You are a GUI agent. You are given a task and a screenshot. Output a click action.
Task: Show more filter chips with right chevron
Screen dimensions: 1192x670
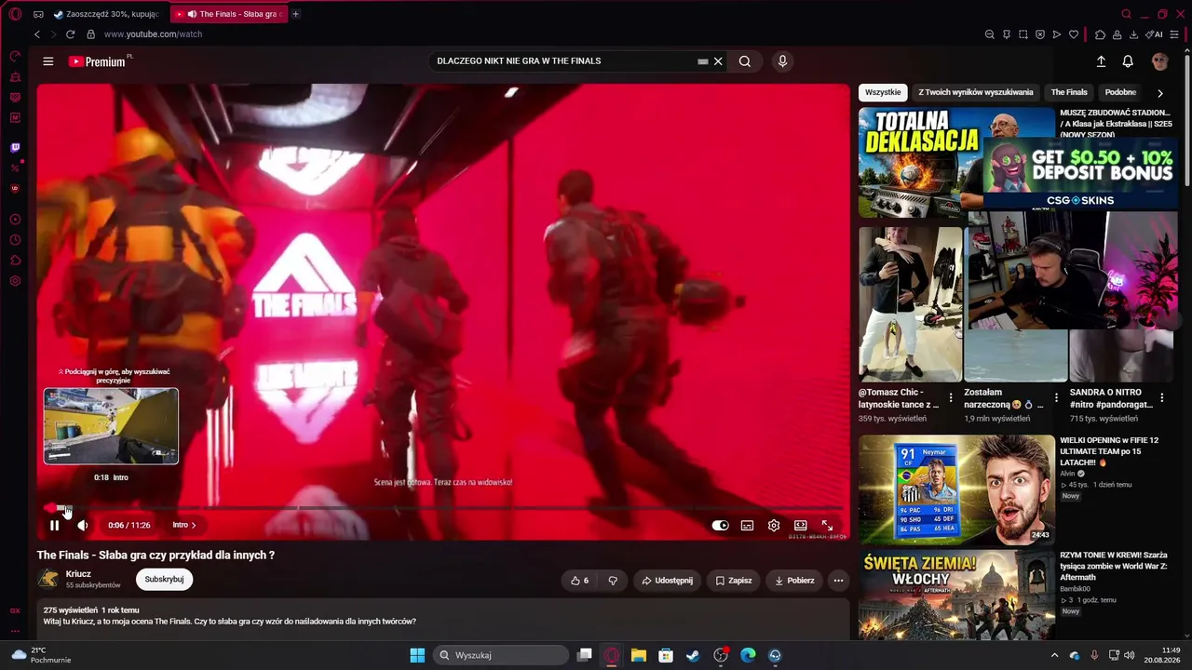[x=1159, y=93]
